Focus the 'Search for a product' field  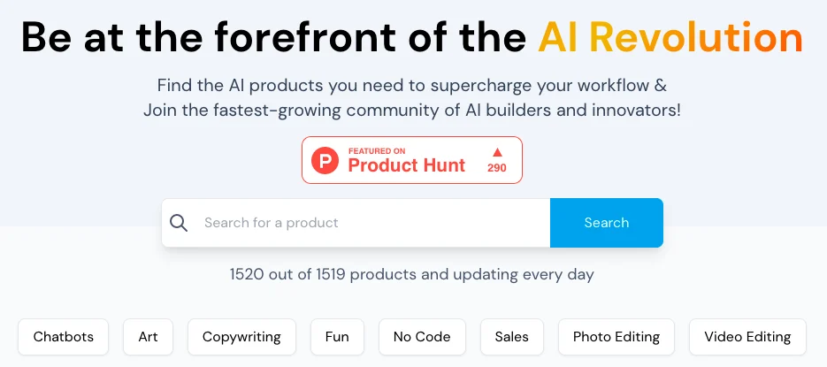pos(371,223)
